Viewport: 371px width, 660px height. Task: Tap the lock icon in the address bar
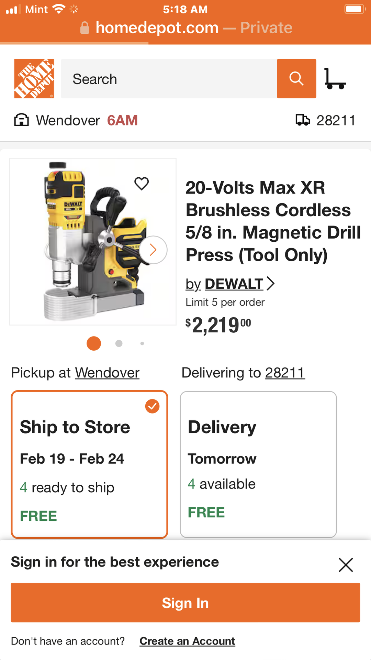pos(85,28)
